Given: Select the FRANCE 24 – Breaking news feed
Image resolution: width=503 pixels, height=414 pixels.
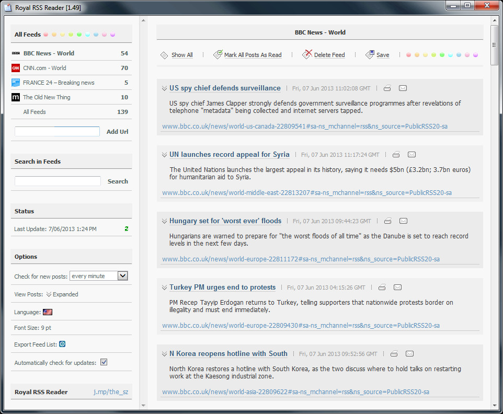Looking at the screenshot, I should tap(71, 83).
